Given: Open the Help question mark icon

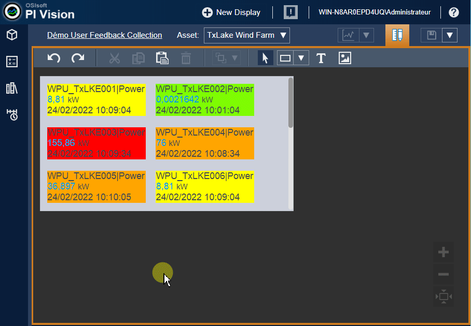Looking at the screenshot, I should coord(454,12).
